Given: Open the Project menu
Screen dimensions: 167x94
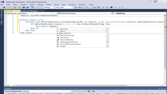Looking at the screenshot, I should tap(23, 5).
